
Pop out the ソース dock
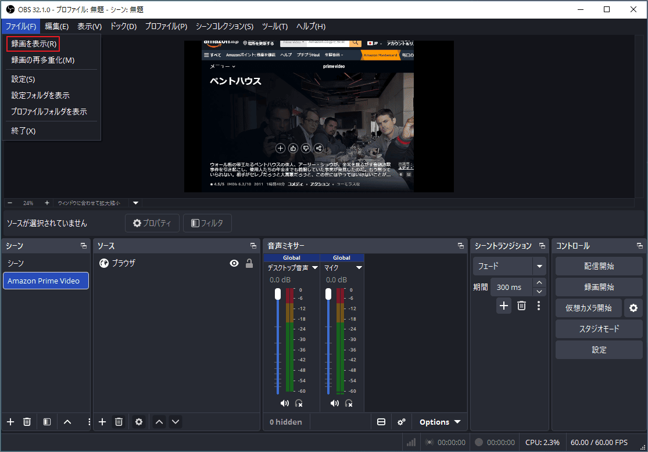253,246
